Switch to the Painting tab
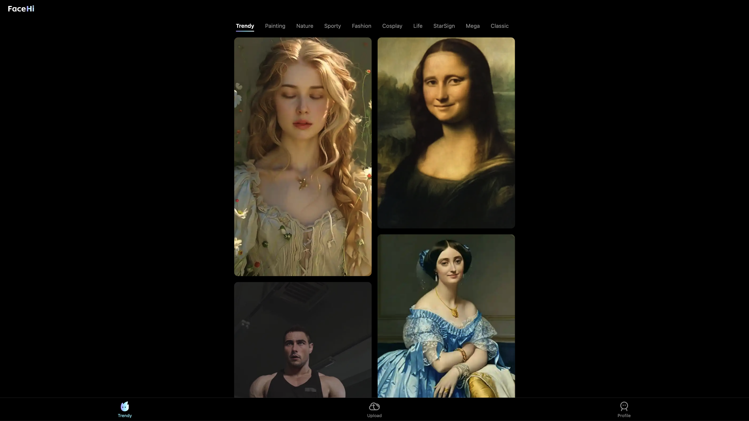The height and width of the screenshot is (421, 749). click(275, 26)
